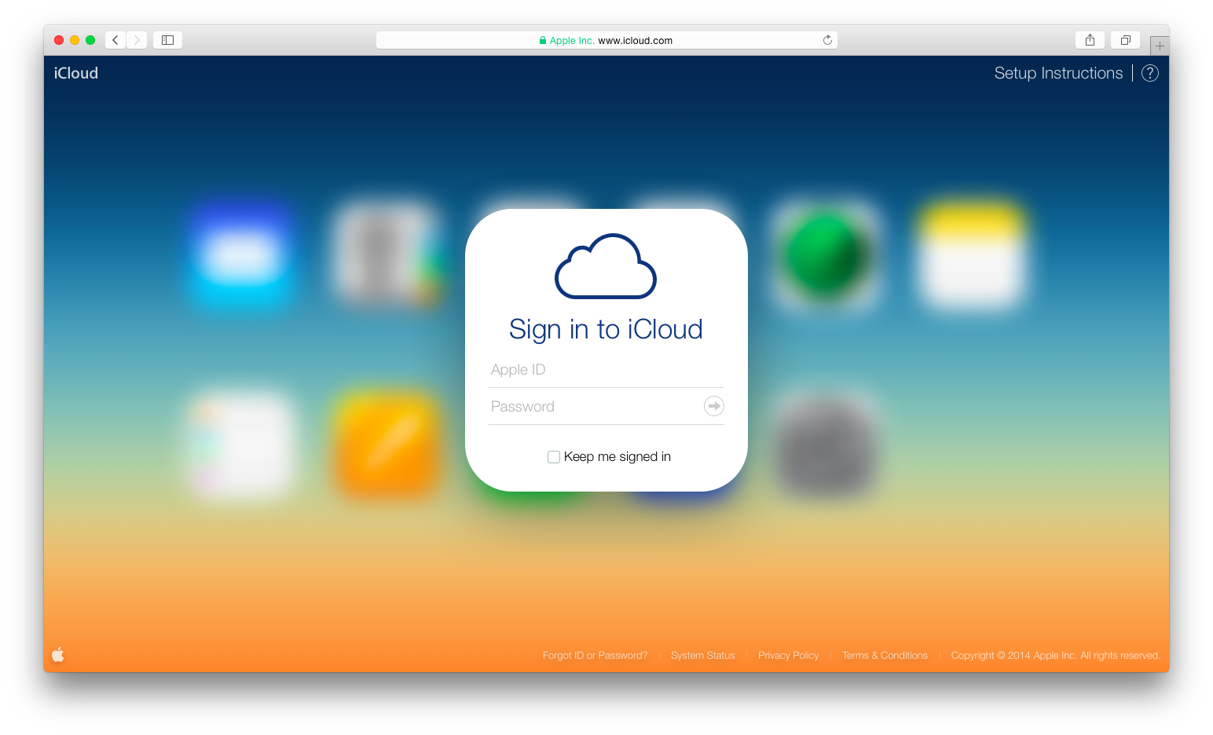Click the iCloud title in header
Screen dimensions: 1213x735
tap(76, 73)
